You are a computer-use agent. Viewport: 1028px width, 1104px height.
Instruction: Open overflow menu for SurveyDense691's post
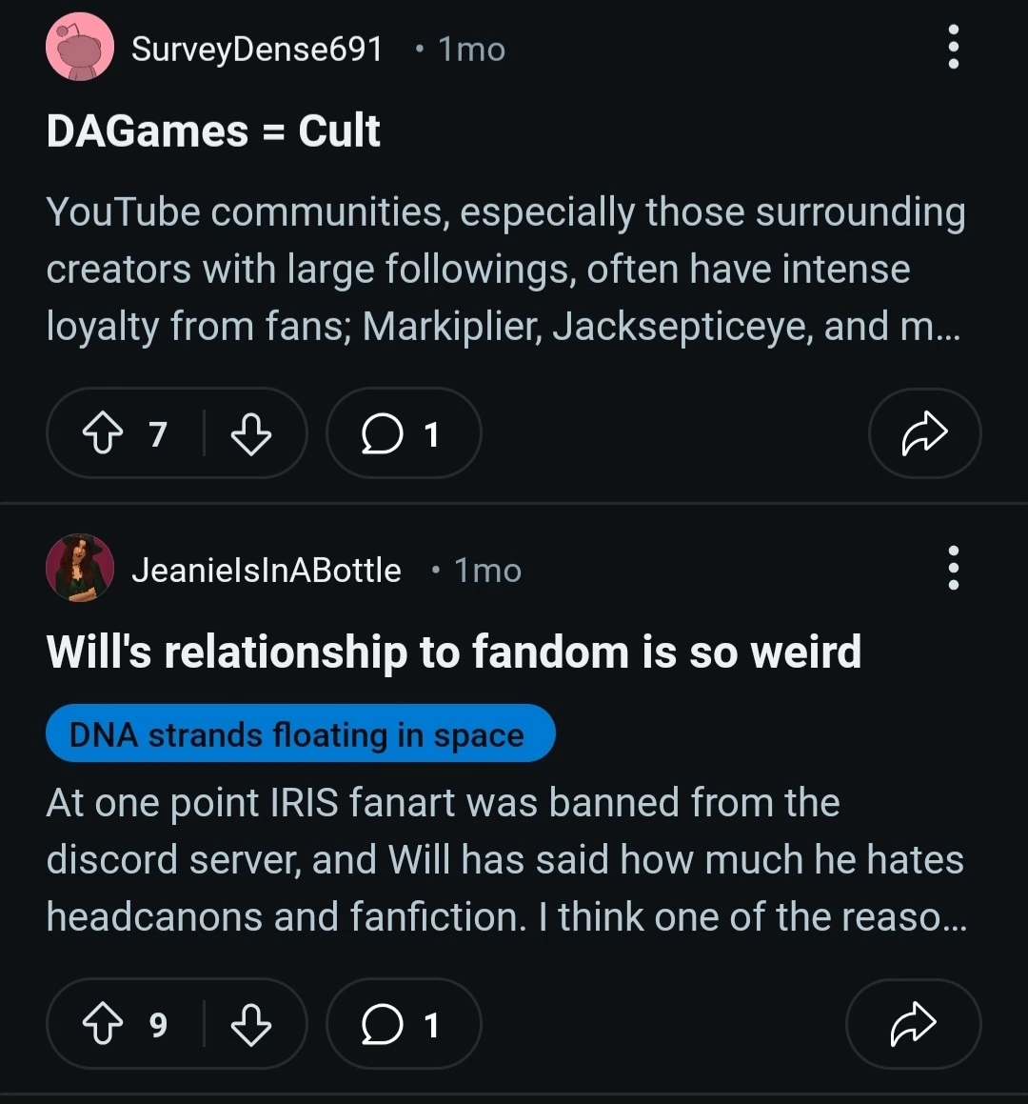coord(954,48)
